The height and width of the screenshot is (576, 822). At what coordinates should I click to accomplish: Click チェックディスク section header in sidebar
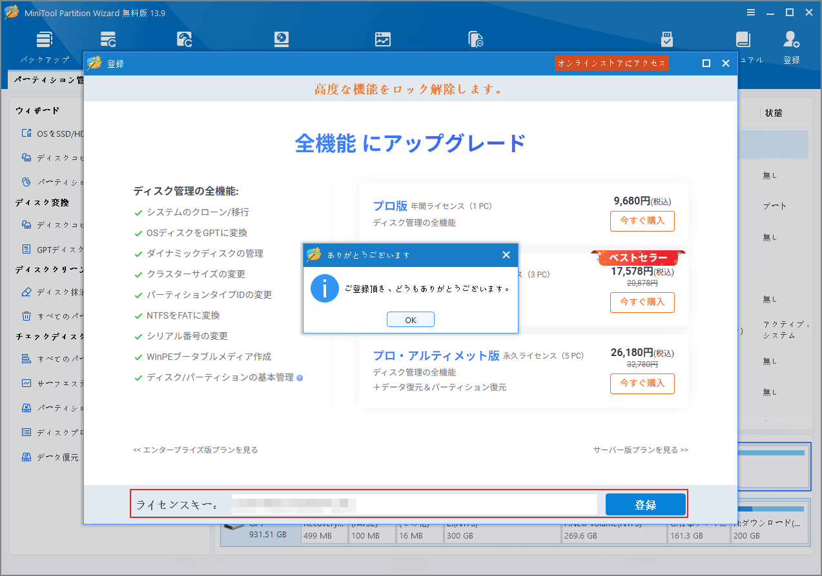pos(50,337)
